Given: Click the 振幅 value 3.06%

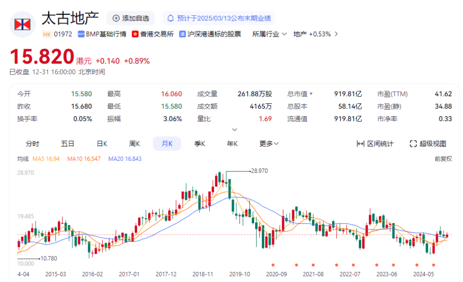Looking at the screenshot, I should (x=173, y=119).
